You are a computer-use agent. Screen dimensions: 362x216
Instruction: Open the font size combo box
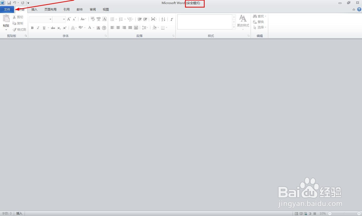coord(59,19)
